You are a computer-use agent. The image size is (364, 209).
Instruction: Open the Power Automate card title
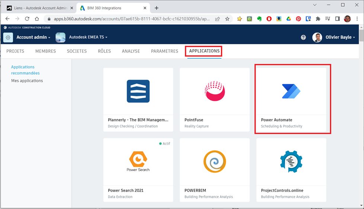[277, 120]
